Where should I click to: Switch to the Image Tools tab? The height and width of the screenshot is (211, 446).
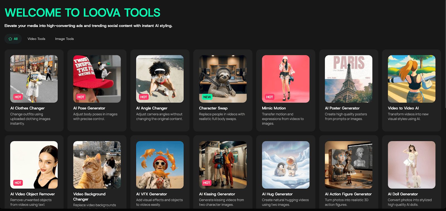point(64,39)
